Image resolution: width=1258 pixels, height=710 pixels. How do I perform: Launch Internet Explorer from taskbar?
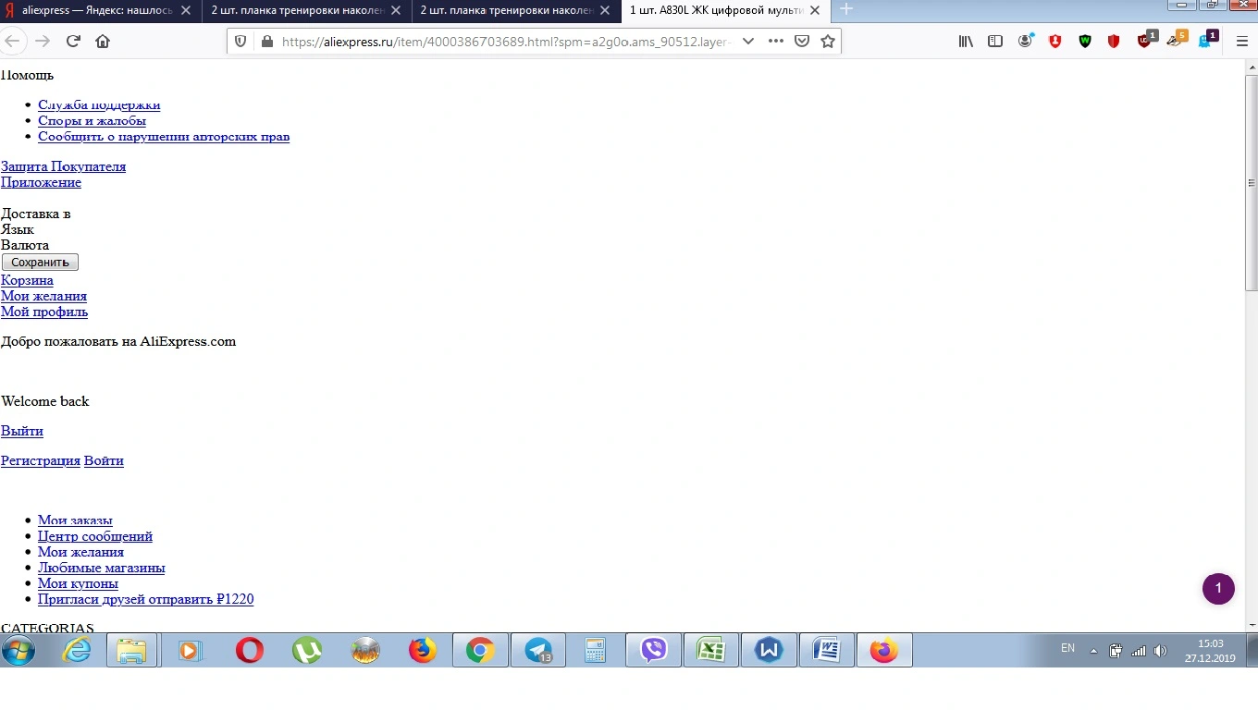point(76,651)
